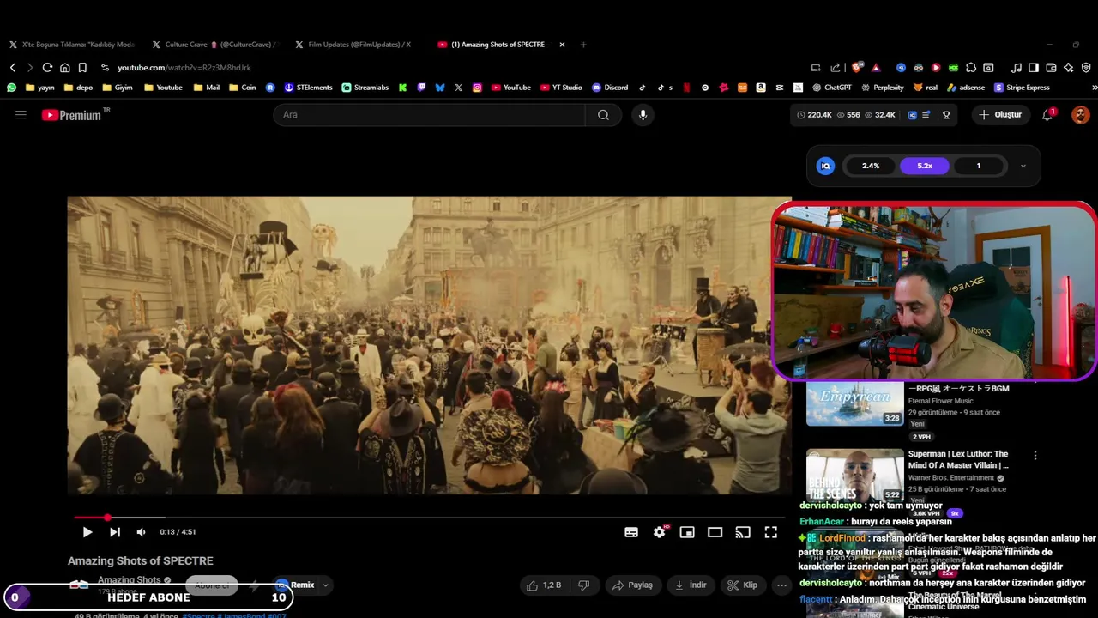Open the YT Studio bookmark
This screenshot has height=618, width=1098.
coord(561,88)
